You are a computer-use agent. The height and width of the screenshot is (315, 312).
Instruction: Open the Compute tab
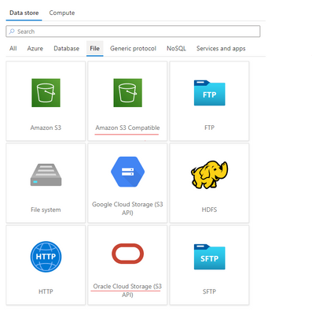(62, 13)
